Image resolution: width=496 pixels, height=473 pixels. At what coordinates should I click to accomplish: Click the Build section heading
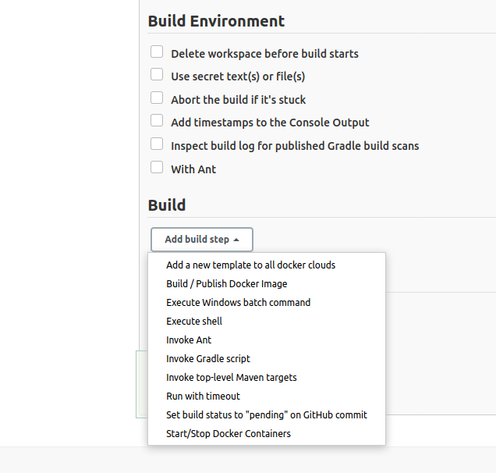click(x=167, y=204)
